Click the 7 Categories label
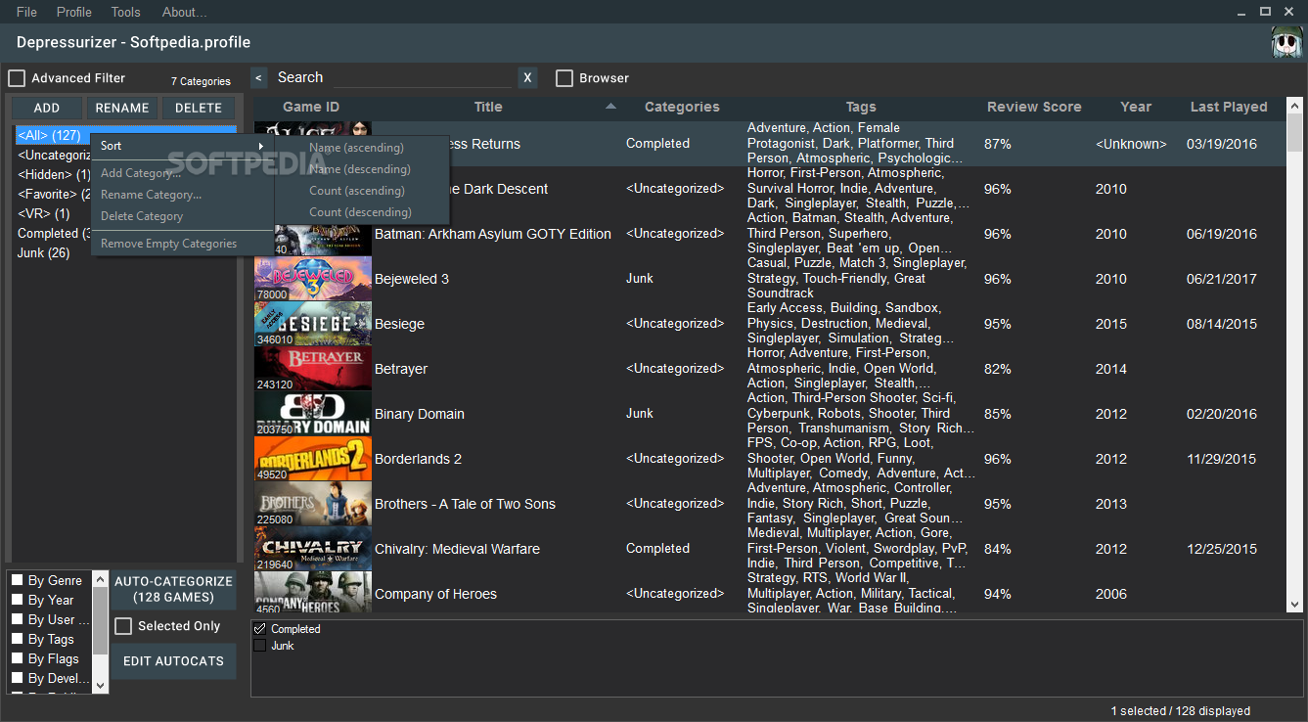The height and width of the screenshot is (722, 1308). pos(201,81)
